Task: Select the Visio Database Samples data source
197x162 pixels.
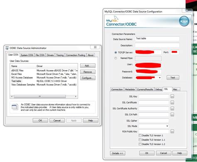Action: (44, 85)
